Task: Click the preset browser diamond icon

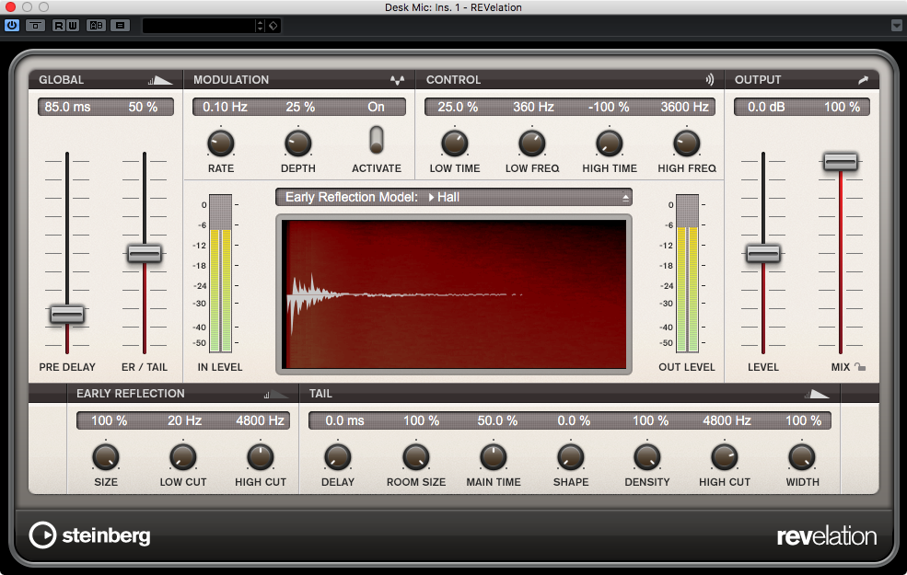Action: click(x=273, y=25)
